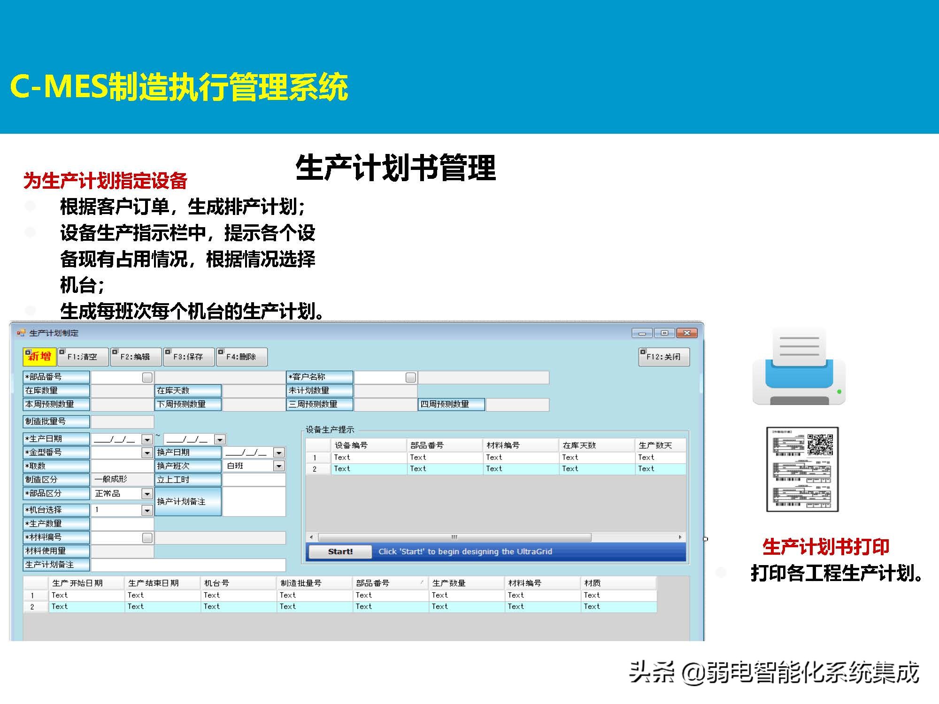Click the 设备编号 column header
The width and height of the screenshot is (939, 704).
tap(369, 445)
